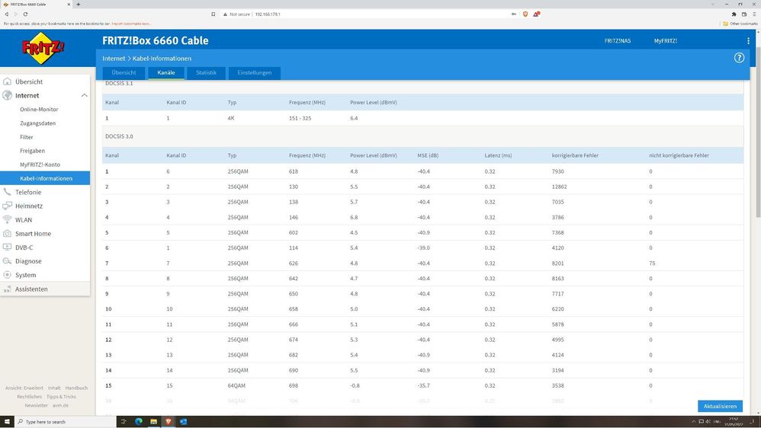The width and height of the screenshot is (761, 428).
Task: Open the help question mark icon
Action: (x=739, y=58)
